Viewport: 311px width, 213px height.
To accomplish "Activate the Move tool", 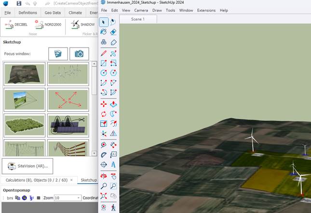I will point(104,104).
